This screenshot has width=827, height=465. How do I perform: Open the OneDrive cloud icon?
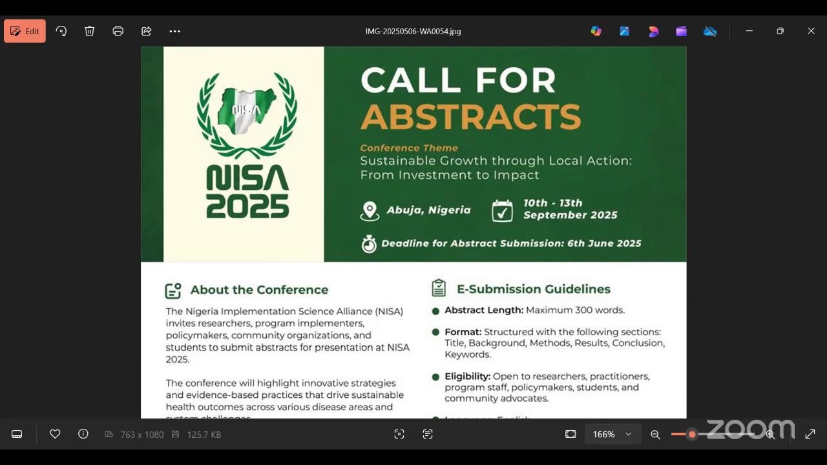point(710,31)
